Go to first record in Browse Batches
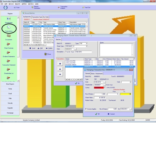This screenshot has width=156, height=143. 25,45
